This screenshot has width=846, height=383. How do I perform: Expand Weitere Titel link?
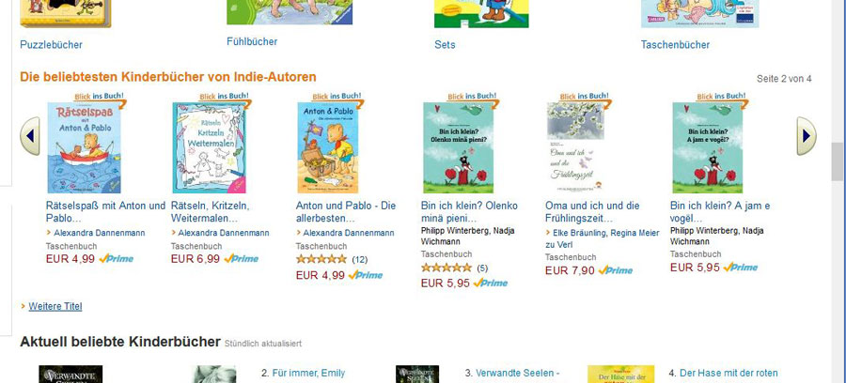coord(55,307)
